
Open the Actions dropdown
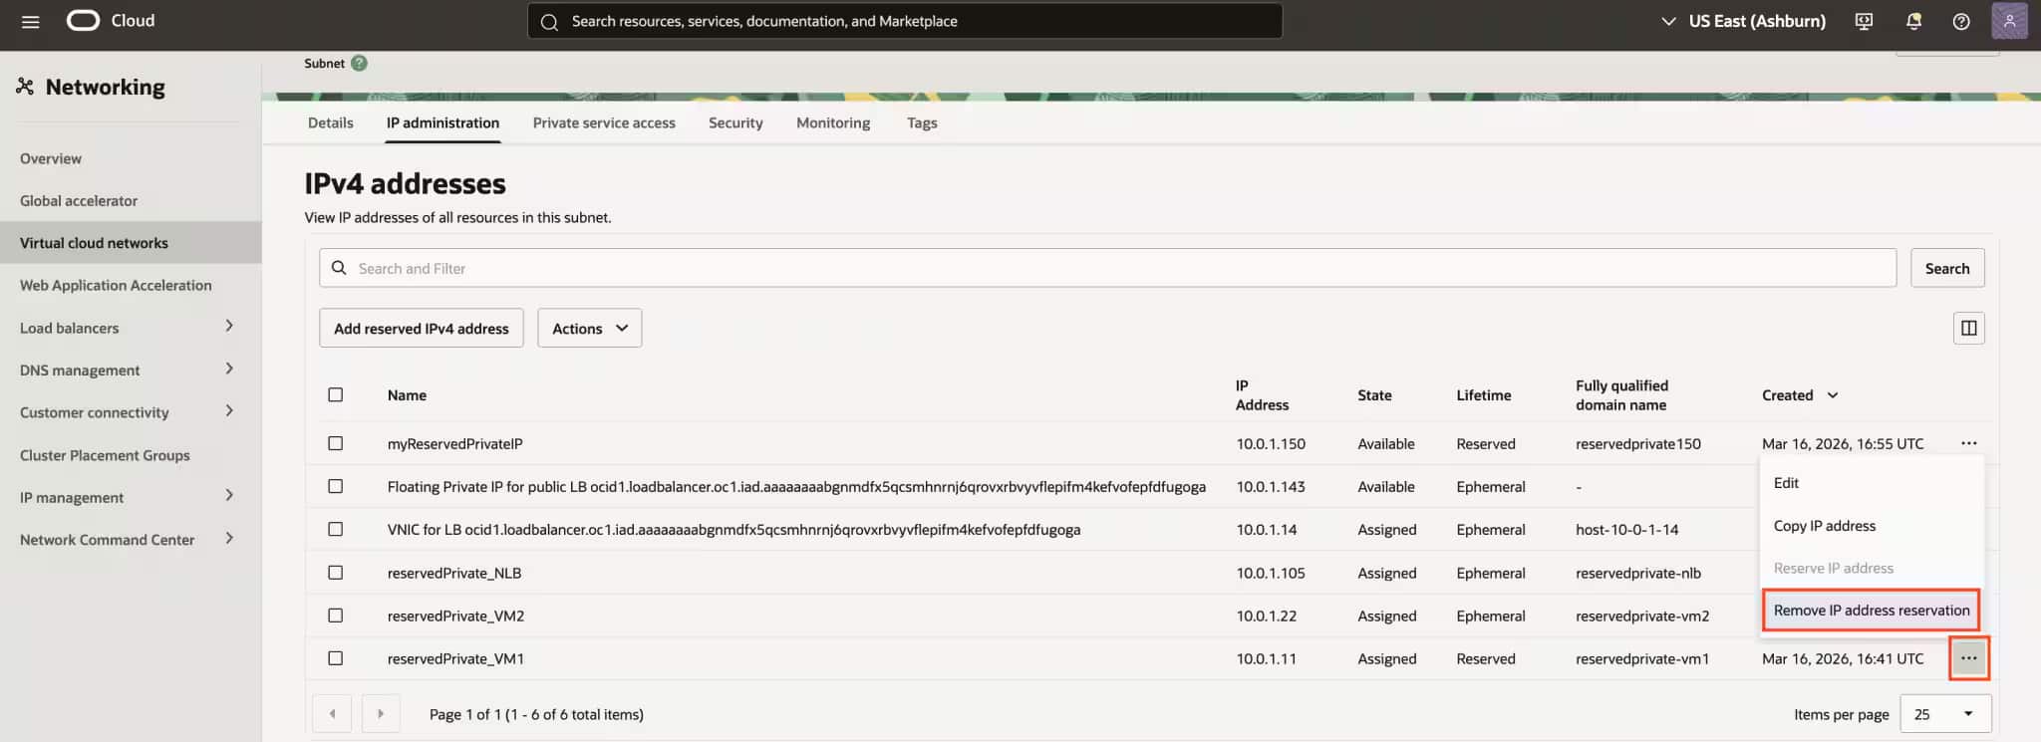coord(590,328)
